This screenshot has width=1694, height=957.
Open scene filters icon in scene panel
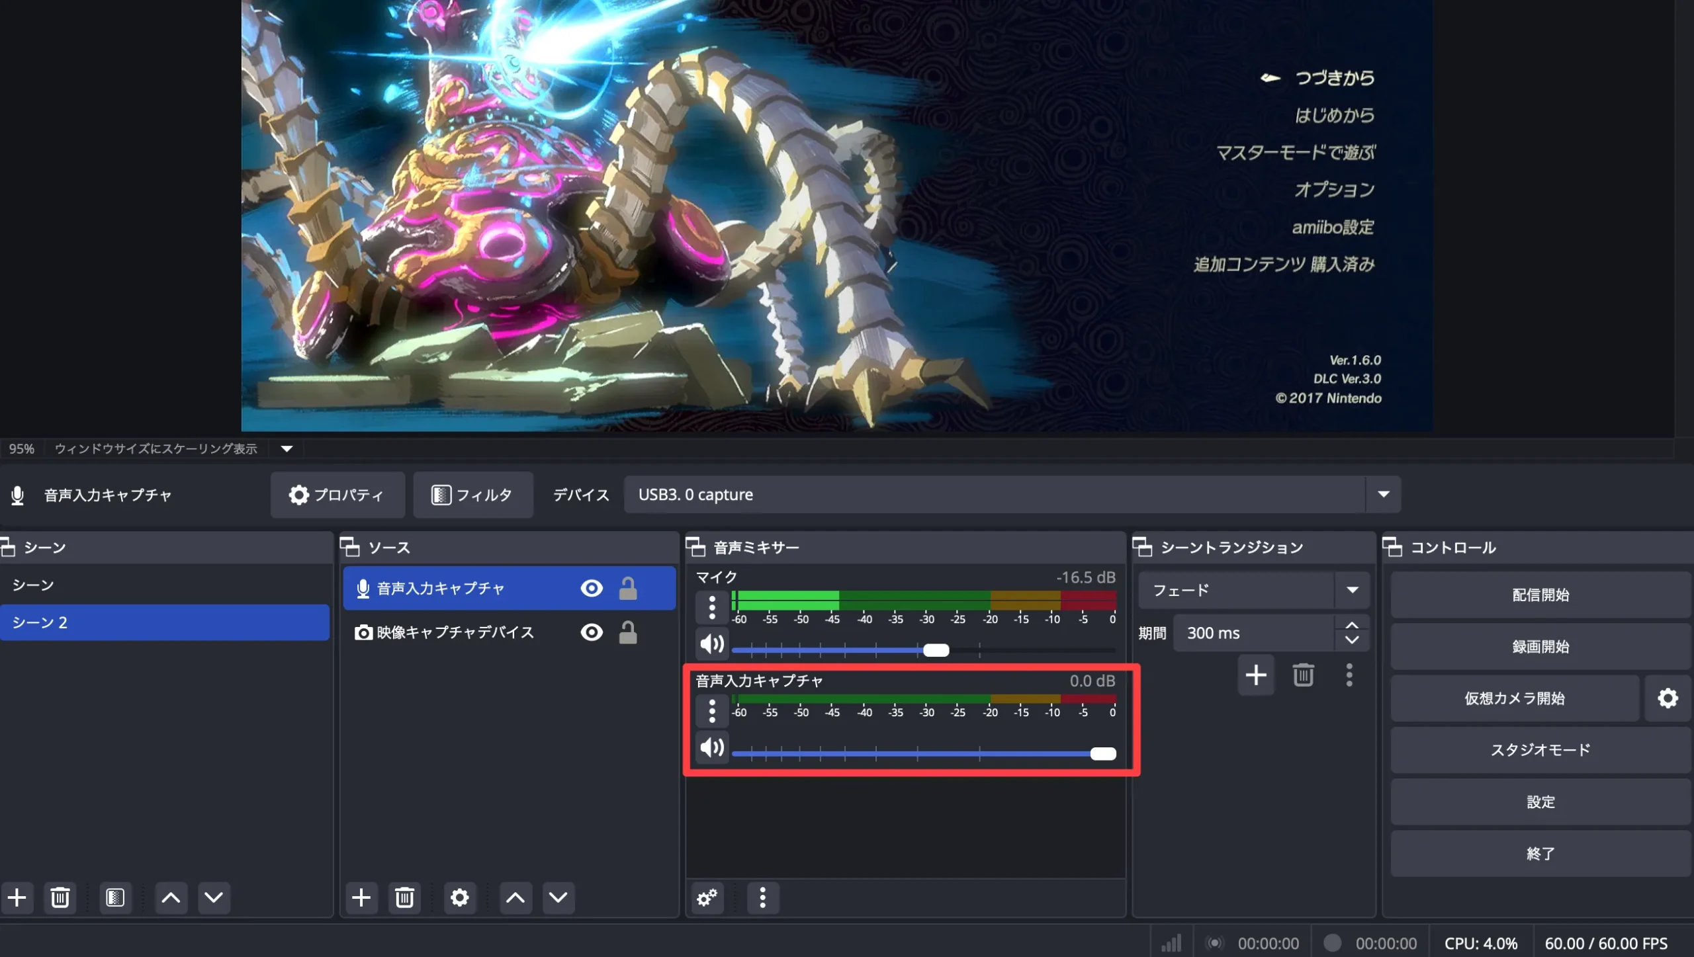coord(115,897)
